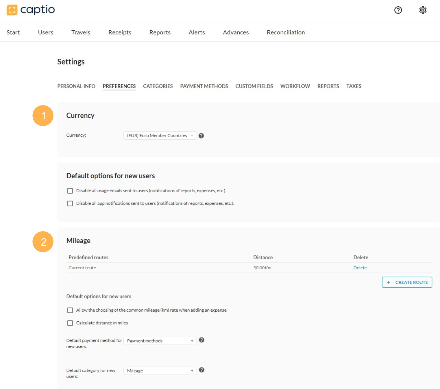Click help icon next to Currency dropdown
The height and width of the screenshot is (389, 440).
click(x=201, y=136)
